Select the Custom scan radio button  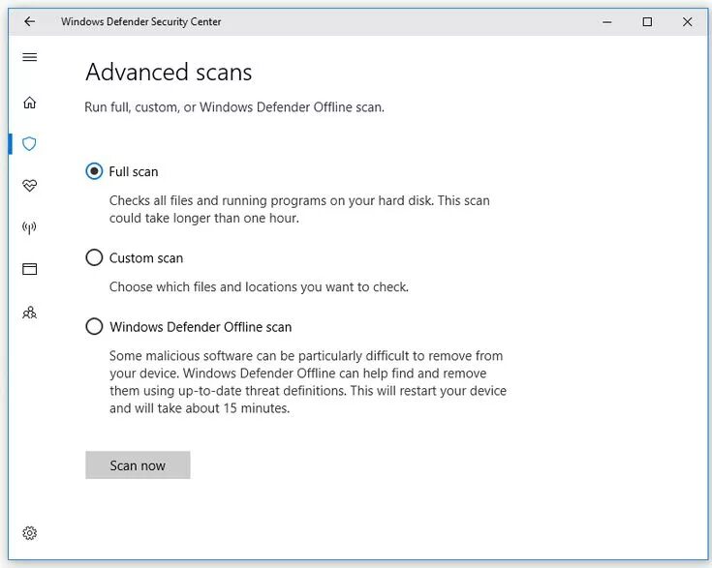94,257
